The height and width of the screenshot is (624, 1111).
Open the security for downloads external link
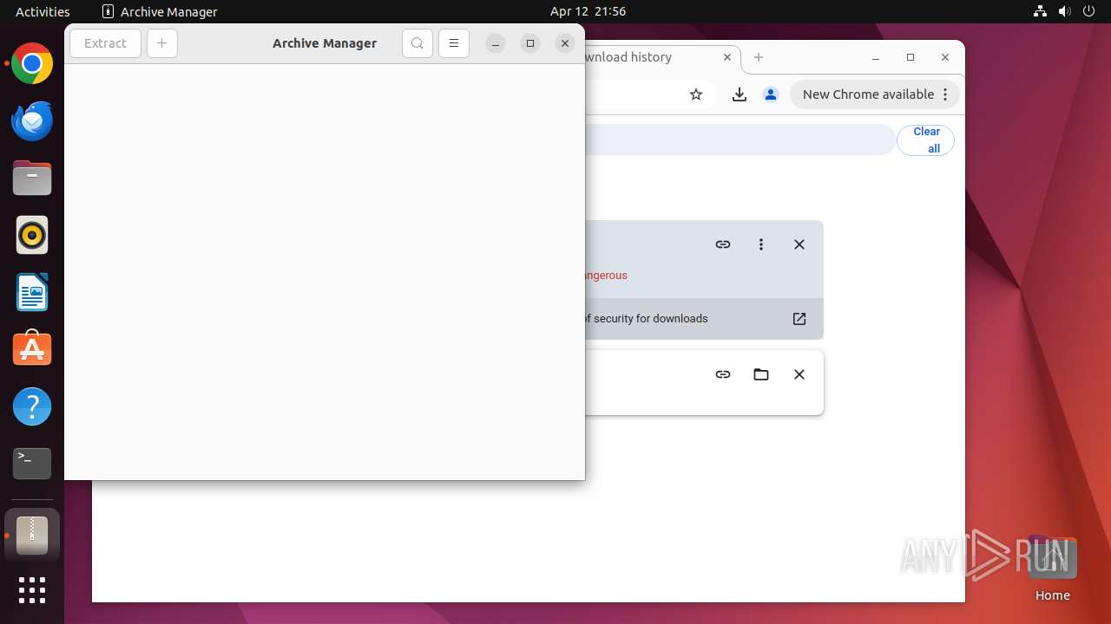click(x=799, y=319)
